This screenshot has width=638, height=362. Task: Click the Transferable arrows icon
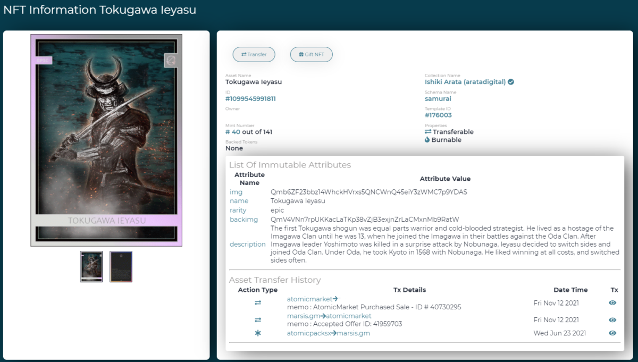pyautogui.click(x=428, y=132)
